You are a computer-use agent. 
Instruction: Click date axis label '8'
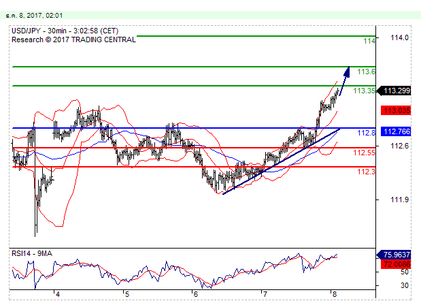(334, 294)
